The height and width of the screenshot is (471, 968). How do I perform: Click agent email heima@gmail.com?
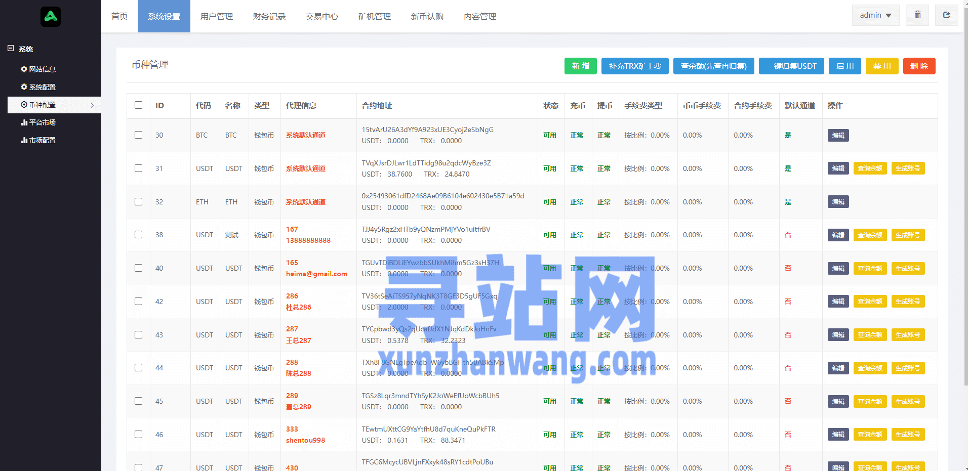(x=316, y=274)
